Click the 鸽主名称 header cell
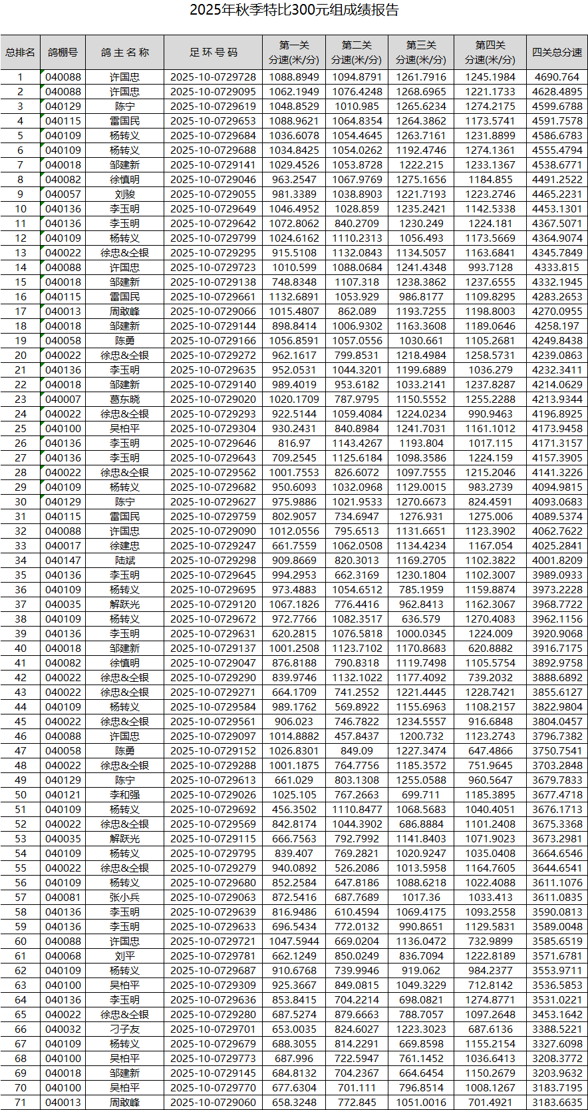This screenshot has width=588, height=1110. pyautogui.click(x=124, y=53)
